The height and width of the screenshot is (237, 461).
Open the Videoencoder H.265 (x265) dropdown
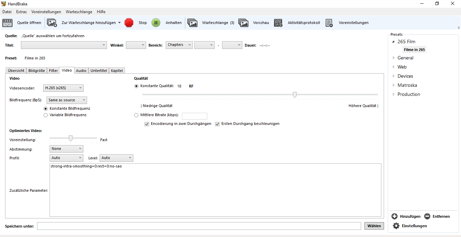point(63,88)
